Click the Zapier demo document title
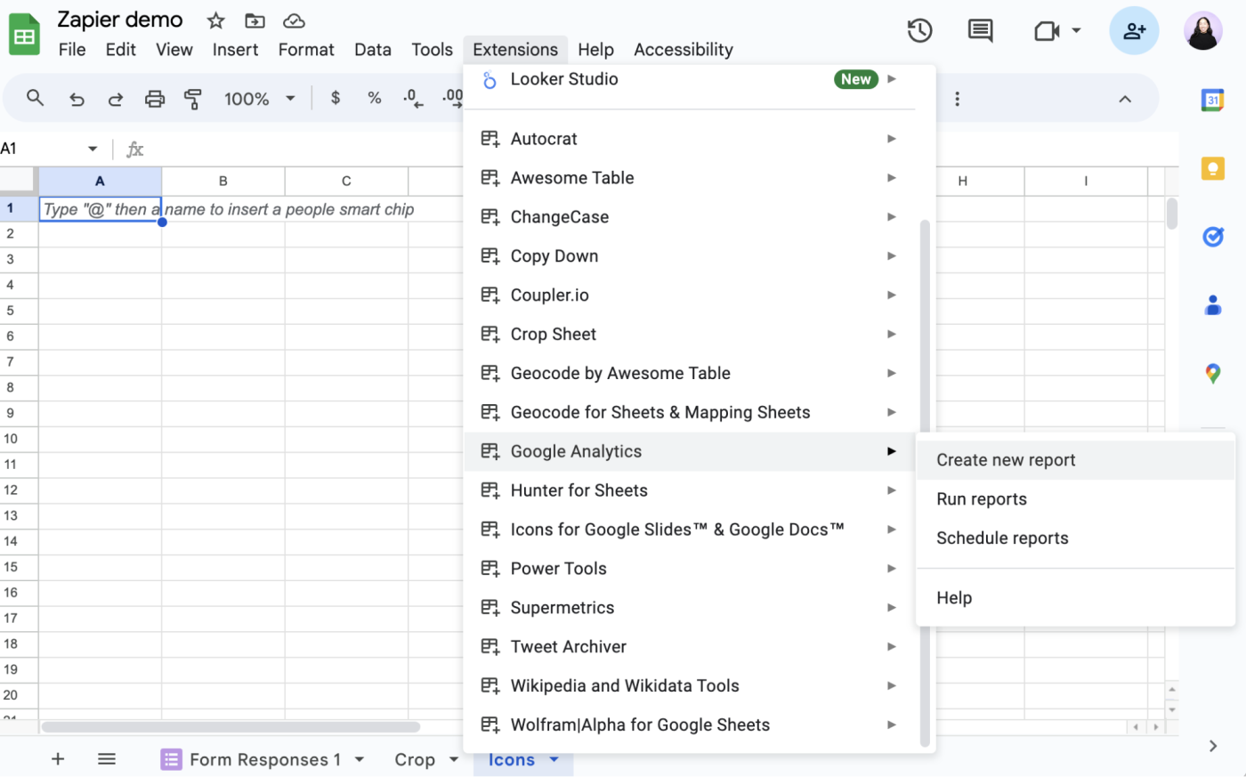The width and height of the screenshot is (1246, 777). pyautogui.click(x=120, y=20)
